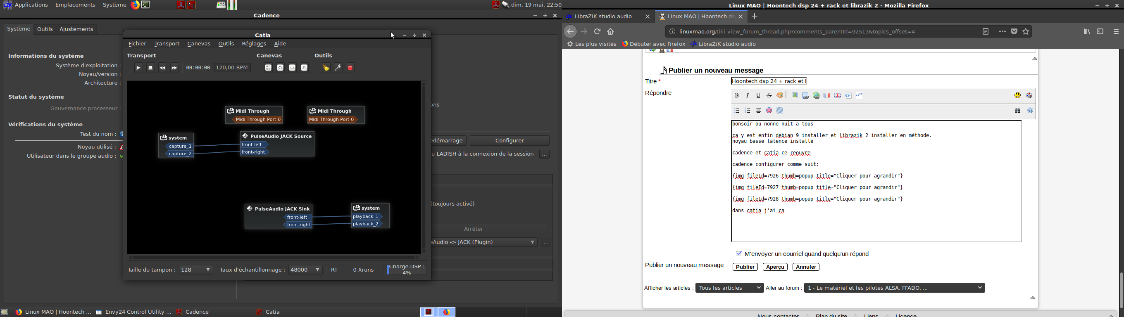1124x317 pixels.
Task: Click the Configurer button in Cadence
Action: click(x=510, y=141)
